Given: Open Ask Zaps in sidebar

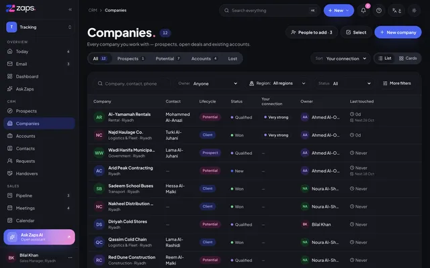Looking at the screenshot, I should coord(39,89).
